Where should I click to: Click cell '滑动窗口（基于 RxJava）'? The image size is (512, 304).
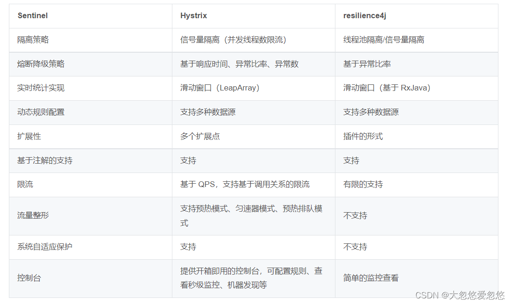pyautogui.click(x=387, y=88)
